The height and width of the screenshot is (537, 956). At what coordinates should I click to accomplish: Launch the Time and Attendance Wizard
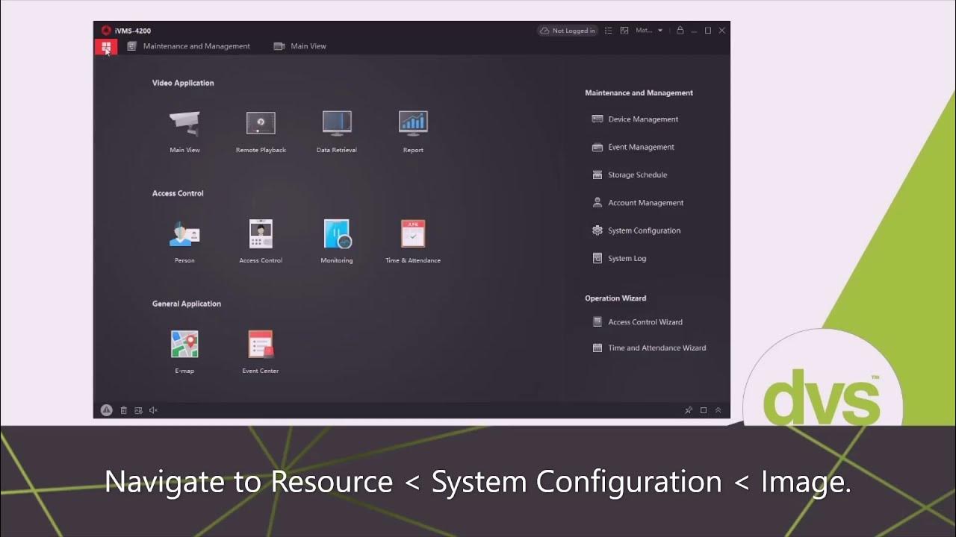649,348
